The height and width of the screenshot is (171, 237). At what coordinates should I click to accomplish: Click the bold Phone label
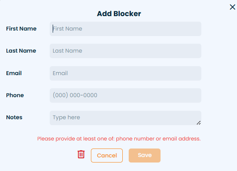point(15,95)
